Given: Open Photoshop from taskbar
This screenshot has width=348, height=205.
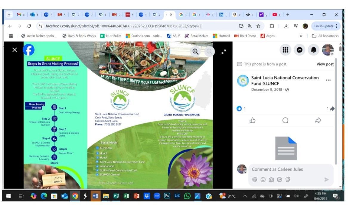Looking at the screenshot, I should pos(167,196).
